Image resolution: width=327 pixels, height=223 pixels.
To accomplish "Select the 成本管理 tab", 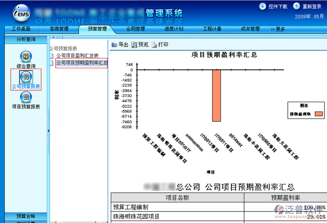I will pyautogui.click(x=250, y=29).
